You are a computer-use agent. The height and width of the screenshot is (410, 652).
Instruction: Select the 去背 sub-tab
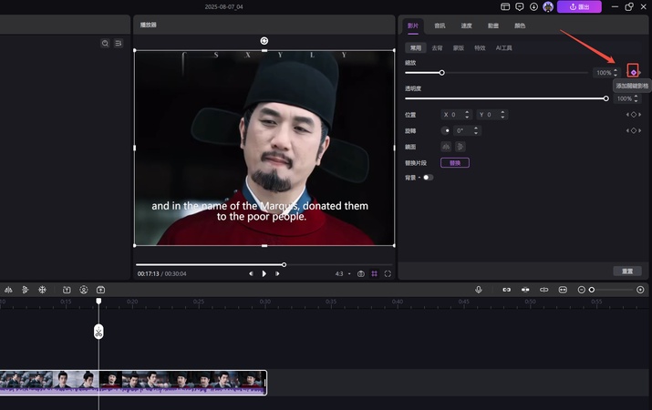click(437, 47)
